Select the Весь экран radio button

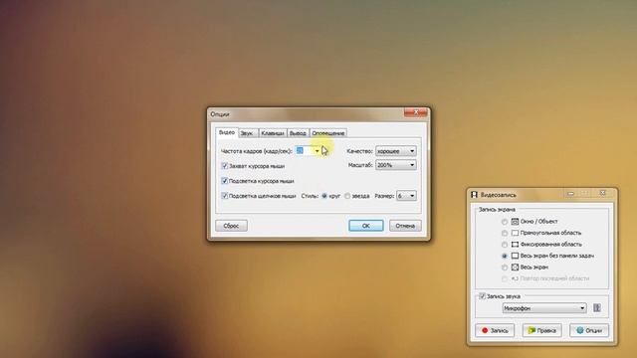click(505, 268)
